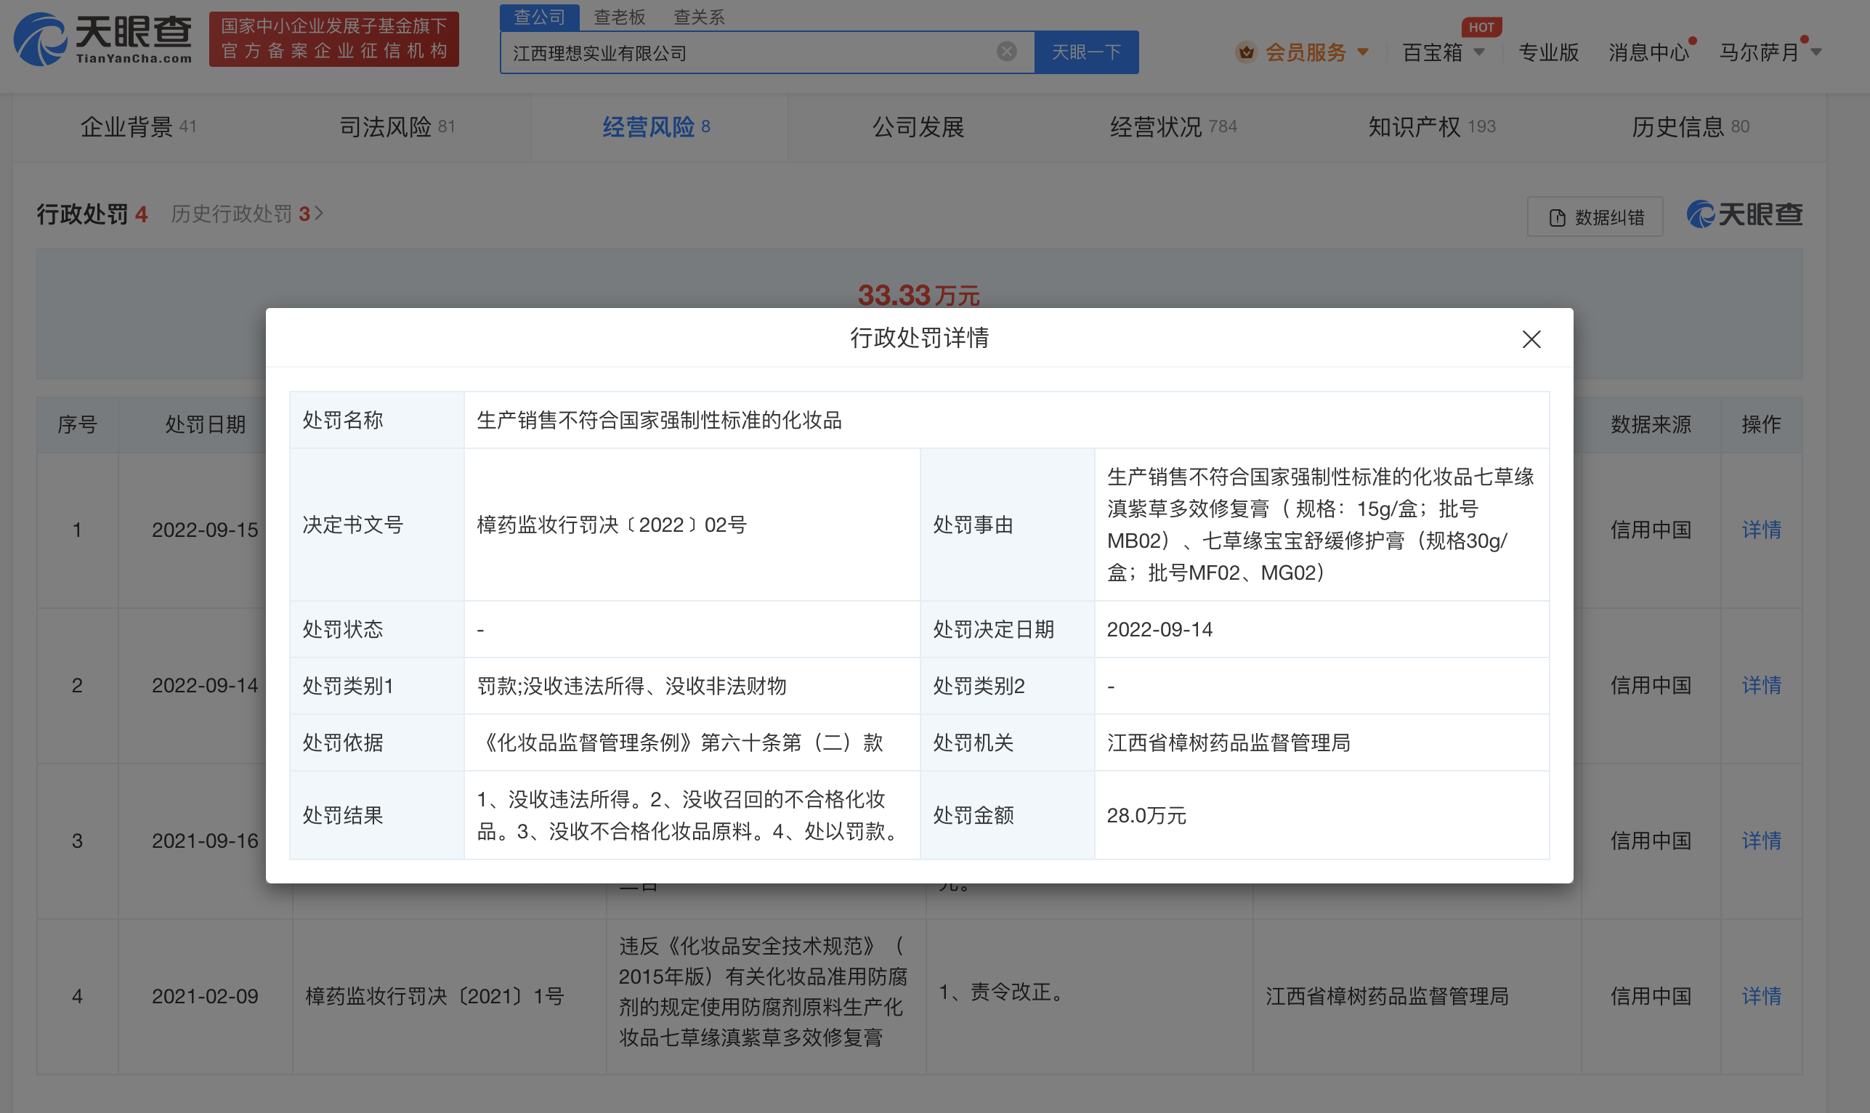This screenshot has height=1113, width=1870.
Task: Open 专业版 in the top navigation
Action: [x=1548, y=52]
